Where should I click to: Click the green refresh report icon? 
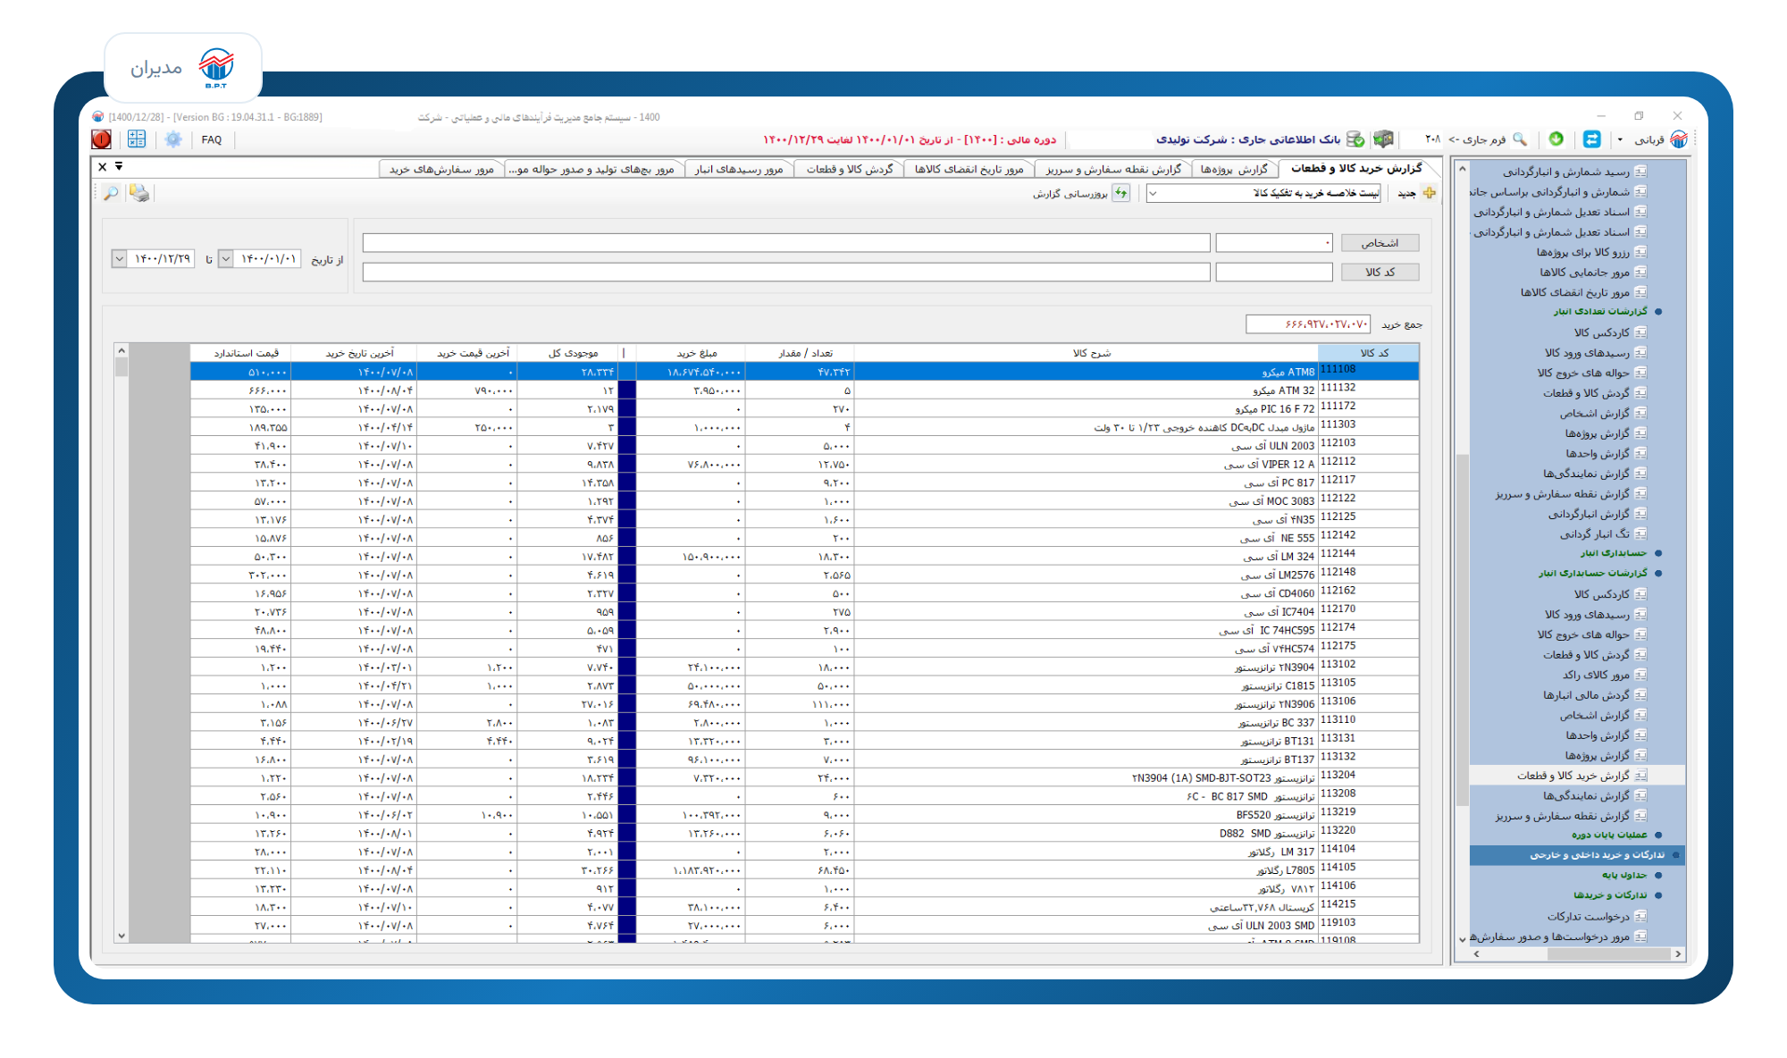[x=1120, y=193]
